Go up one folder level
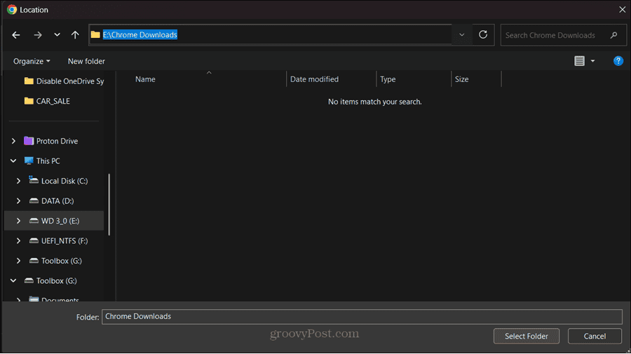631x354 pixels. click(x=75, y=35)
